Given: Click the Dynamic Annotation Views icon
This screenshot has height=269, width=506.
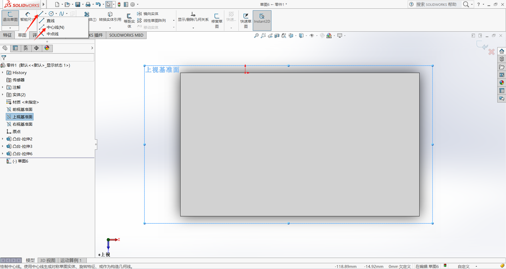Looking at the screenshot, I should [x=284, y=36].
